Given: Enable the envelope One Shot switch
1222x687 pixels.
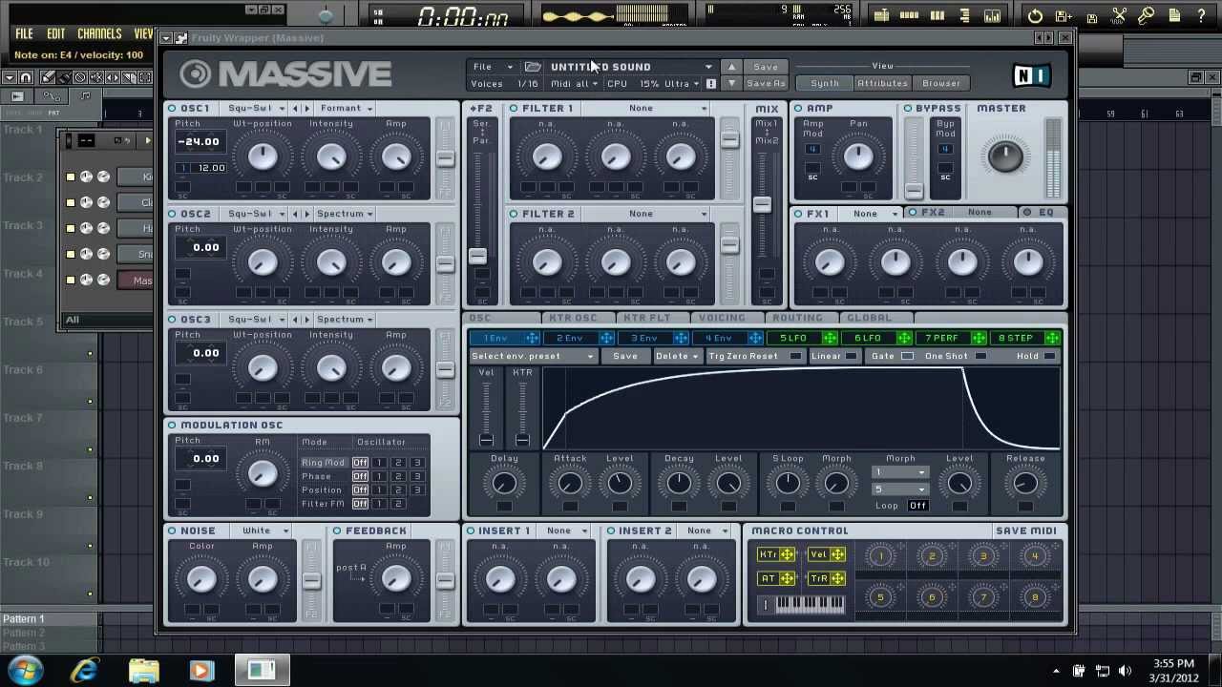Looking at the screenshot, I should tap(980, 356).
